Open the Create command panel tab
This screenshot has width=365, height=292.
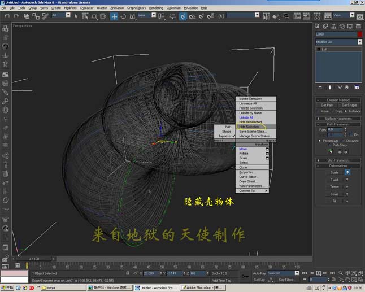click(317, 26)
